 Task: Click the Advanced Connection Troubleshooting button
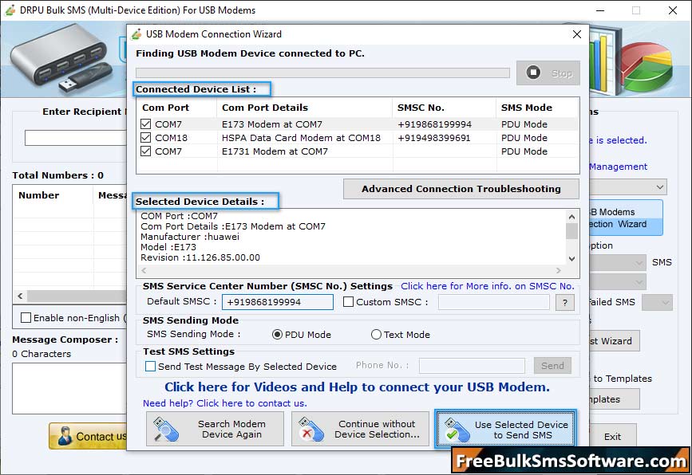461,189
